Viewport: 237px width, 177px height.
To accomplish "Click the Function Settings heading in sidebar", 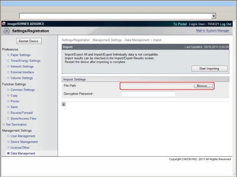I will pyautogui.click(x=14, y=84).
